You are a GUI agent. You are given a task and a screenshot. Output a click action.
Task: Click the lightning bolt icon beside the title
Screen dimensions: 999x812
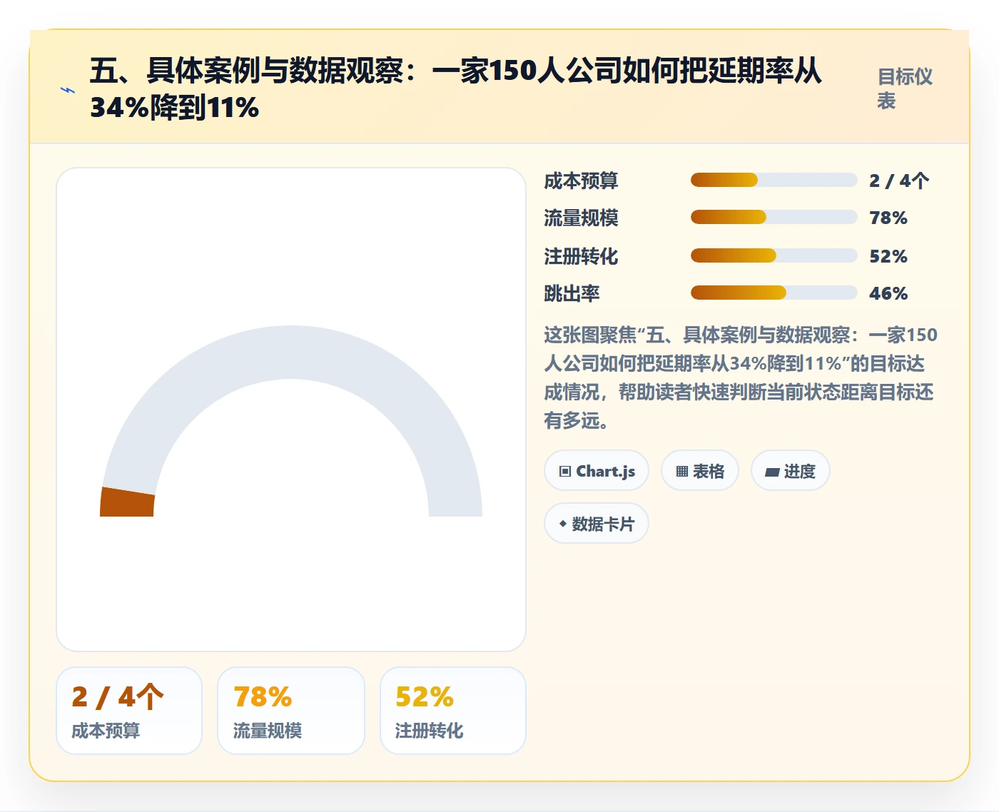pyautogui.click(x=68, y=90)
